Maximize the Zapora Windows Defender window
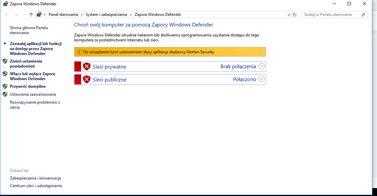This screenshot has width=377, height=196. pyautogui.click(x=349, y=4)
